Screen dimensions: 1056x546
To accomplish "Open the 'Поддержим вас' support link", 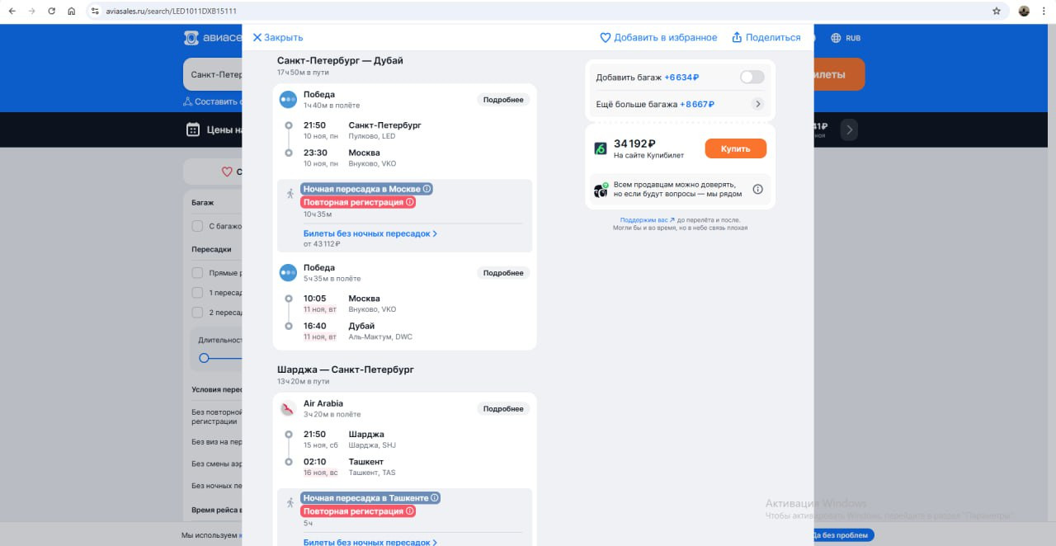I will tap(647, 220).
